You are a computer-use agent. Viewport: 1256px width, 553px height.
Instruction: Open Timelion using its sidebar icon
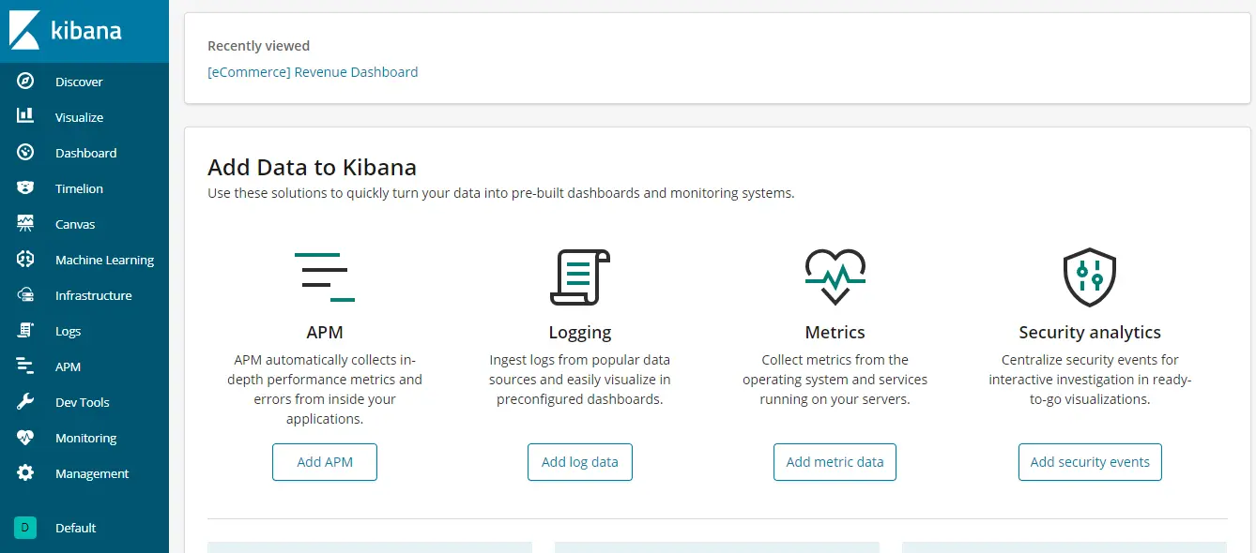pos(25,188)
